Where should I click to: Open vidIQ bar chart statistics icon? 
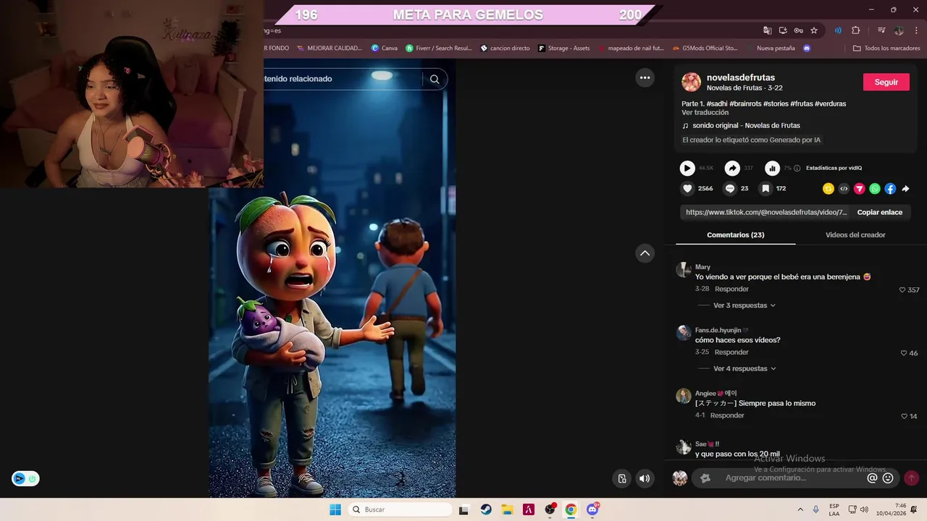pyautogui.click(x=773, y=168)
